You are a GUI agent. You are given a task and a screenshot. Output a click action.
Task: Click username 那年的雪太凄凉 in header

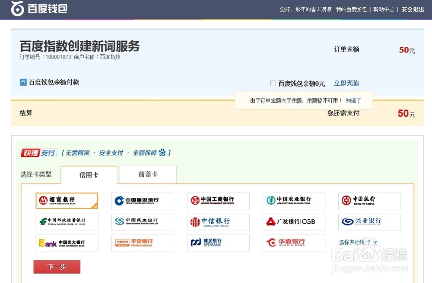(x=314, y=9)
